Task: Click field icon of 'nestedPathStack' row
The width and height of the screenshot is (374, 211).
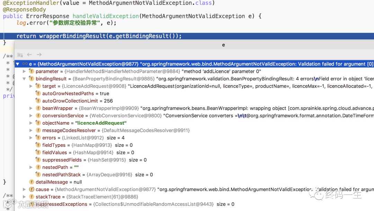Action: 38,175
